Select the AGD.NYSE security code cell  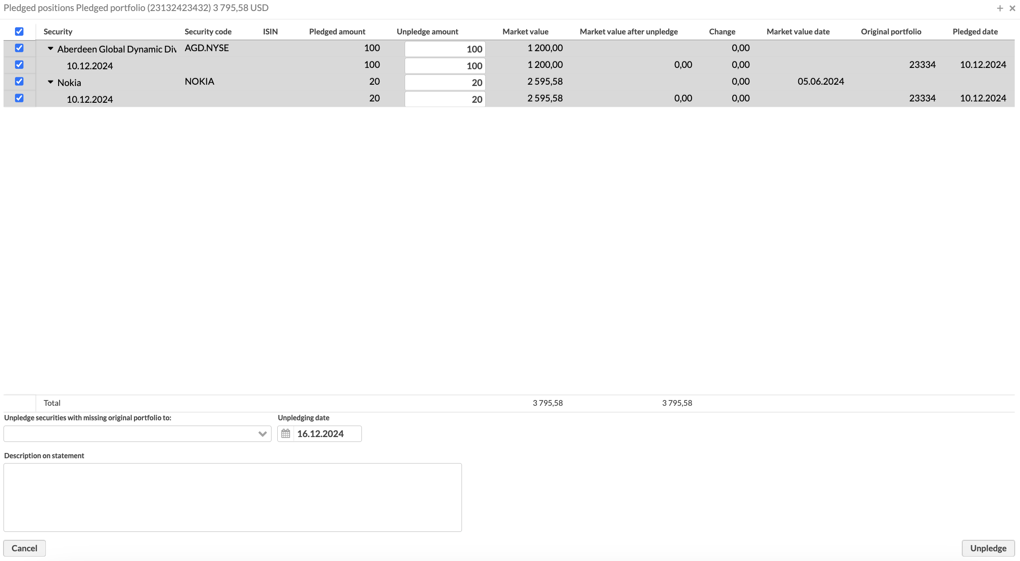(x=207, y=48)
